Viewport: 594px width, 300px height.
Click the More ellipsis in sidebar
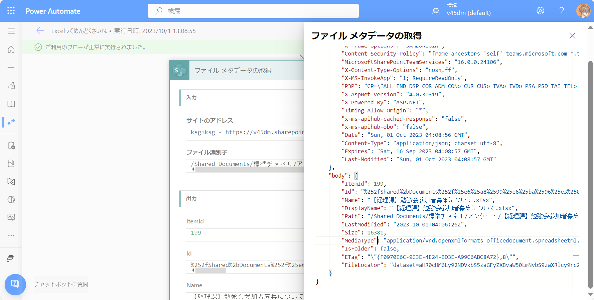coord(11,235)
